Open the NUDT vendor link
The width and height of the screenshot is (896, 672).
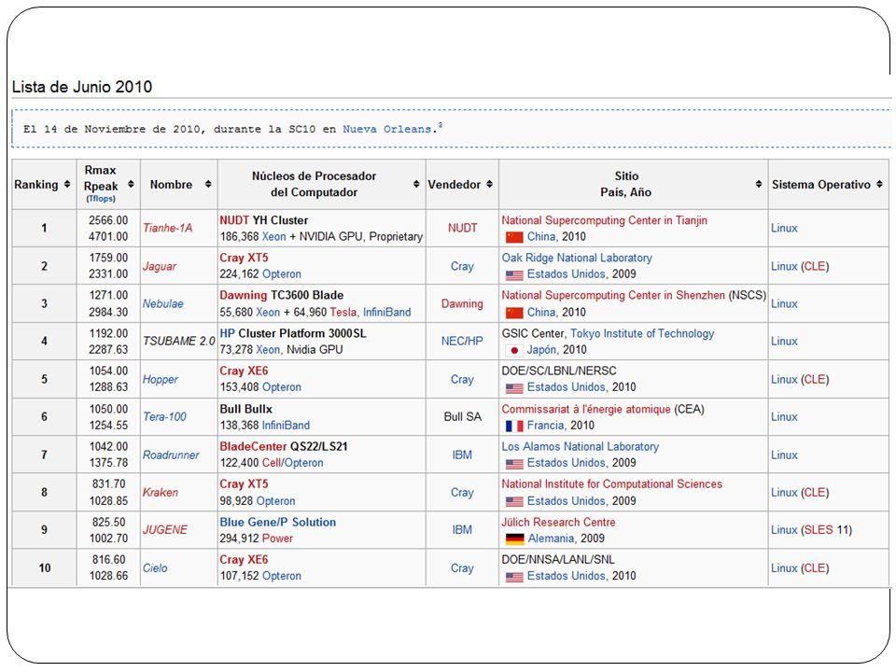tap(462, 228)
